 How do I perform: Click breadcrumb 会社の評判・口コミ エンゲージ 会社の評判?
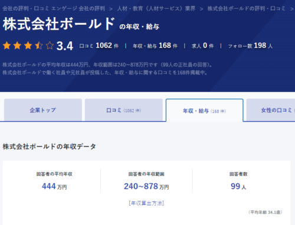pyautogui.click(x=54, y=8)
